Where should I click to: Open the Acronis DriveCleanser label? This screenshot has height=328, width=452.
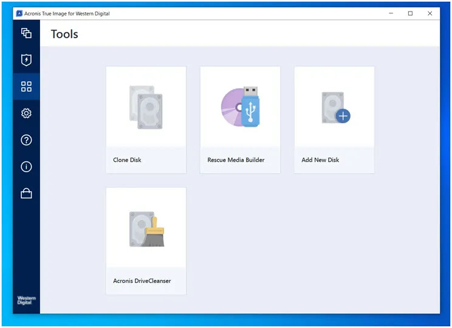(142, 281)
